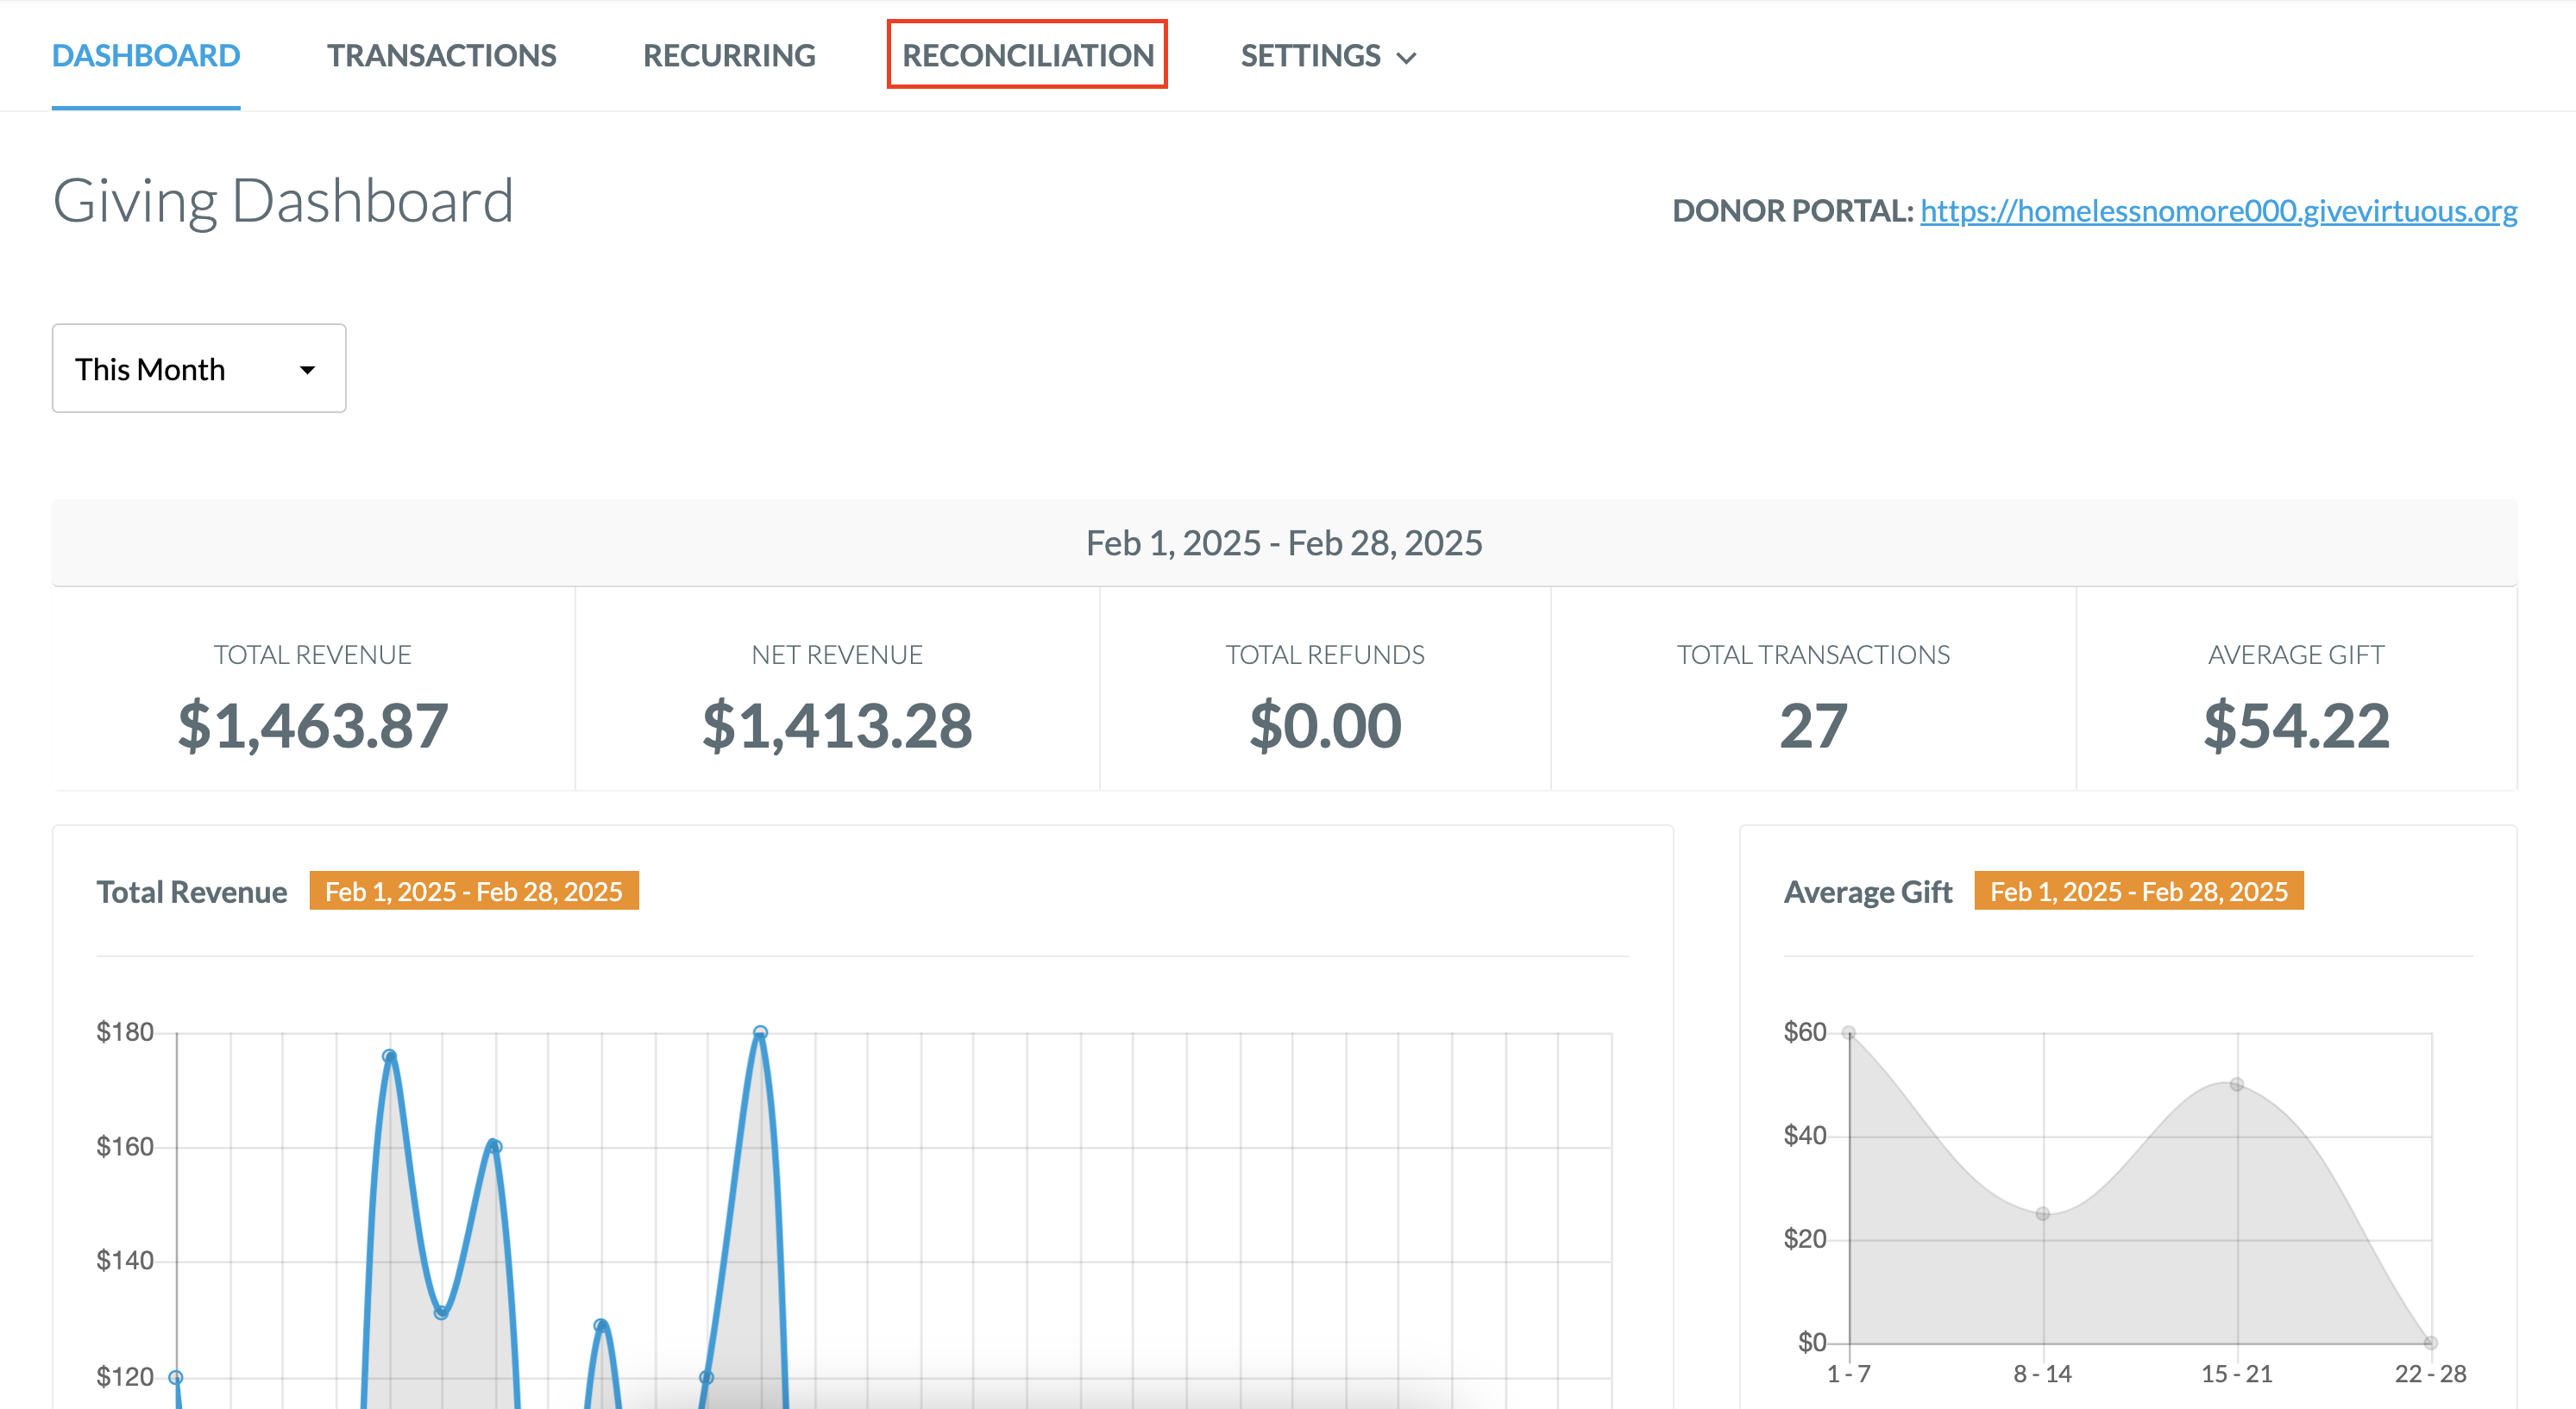Select the Total Transactions value 27

(x=1813, y=725)
